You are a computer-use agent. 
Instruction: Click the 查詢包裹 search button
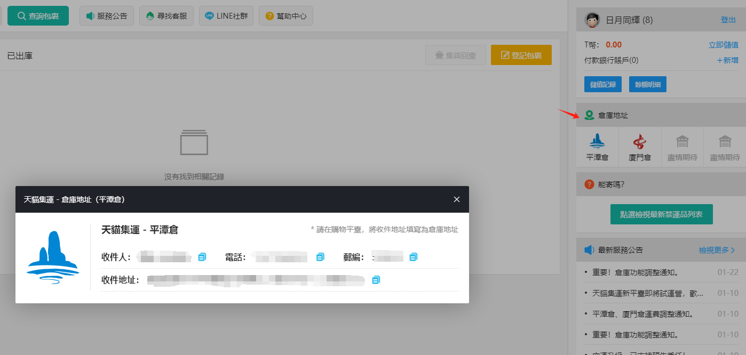[x=38, y=16]
